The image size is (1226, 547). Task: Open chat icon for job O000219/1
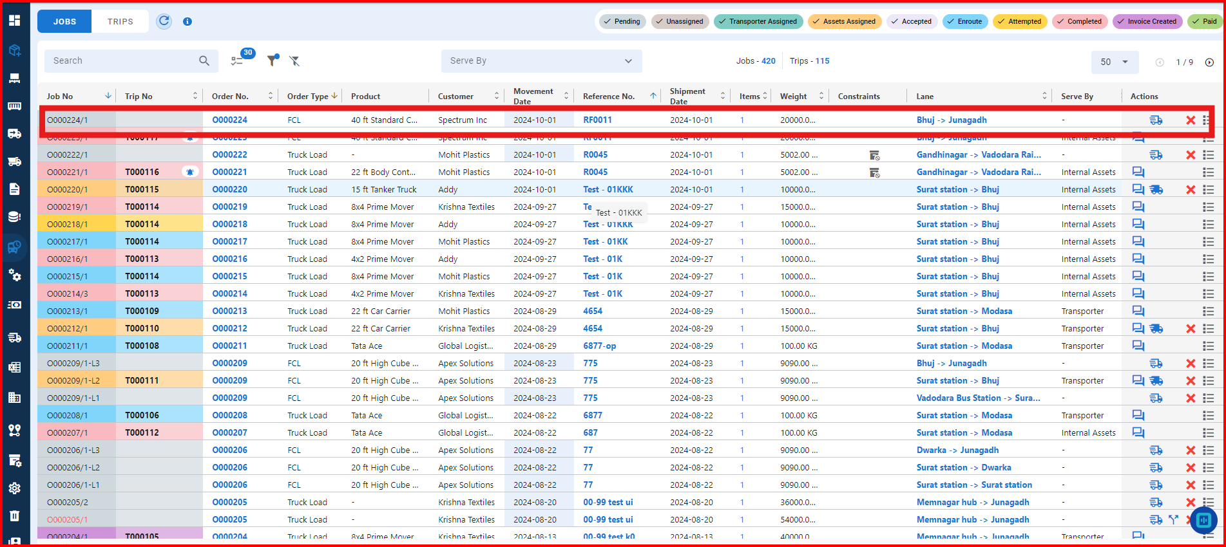point(1138,207)
